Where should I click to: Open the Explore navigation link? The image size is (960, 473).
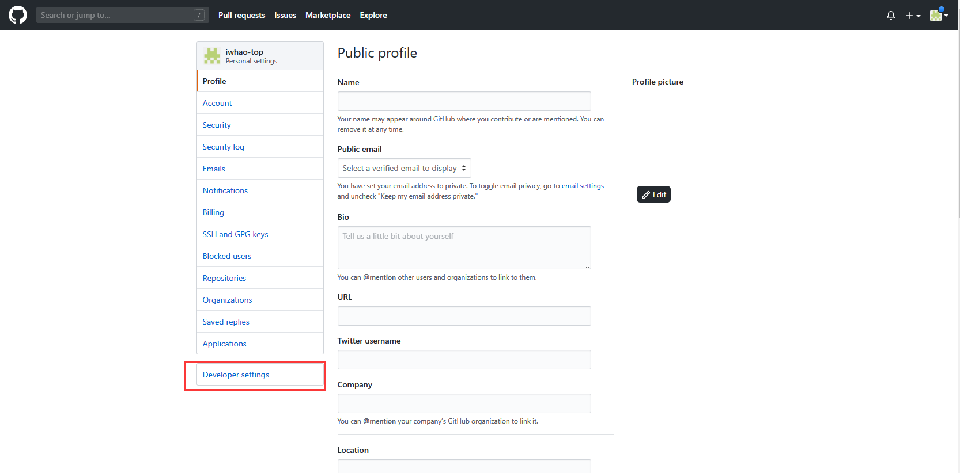(373, 15)
